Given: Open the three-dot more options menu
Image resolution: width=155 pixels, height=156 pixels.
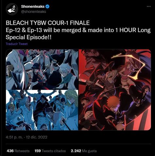Looking at the screenshot, I should [149, 6].
